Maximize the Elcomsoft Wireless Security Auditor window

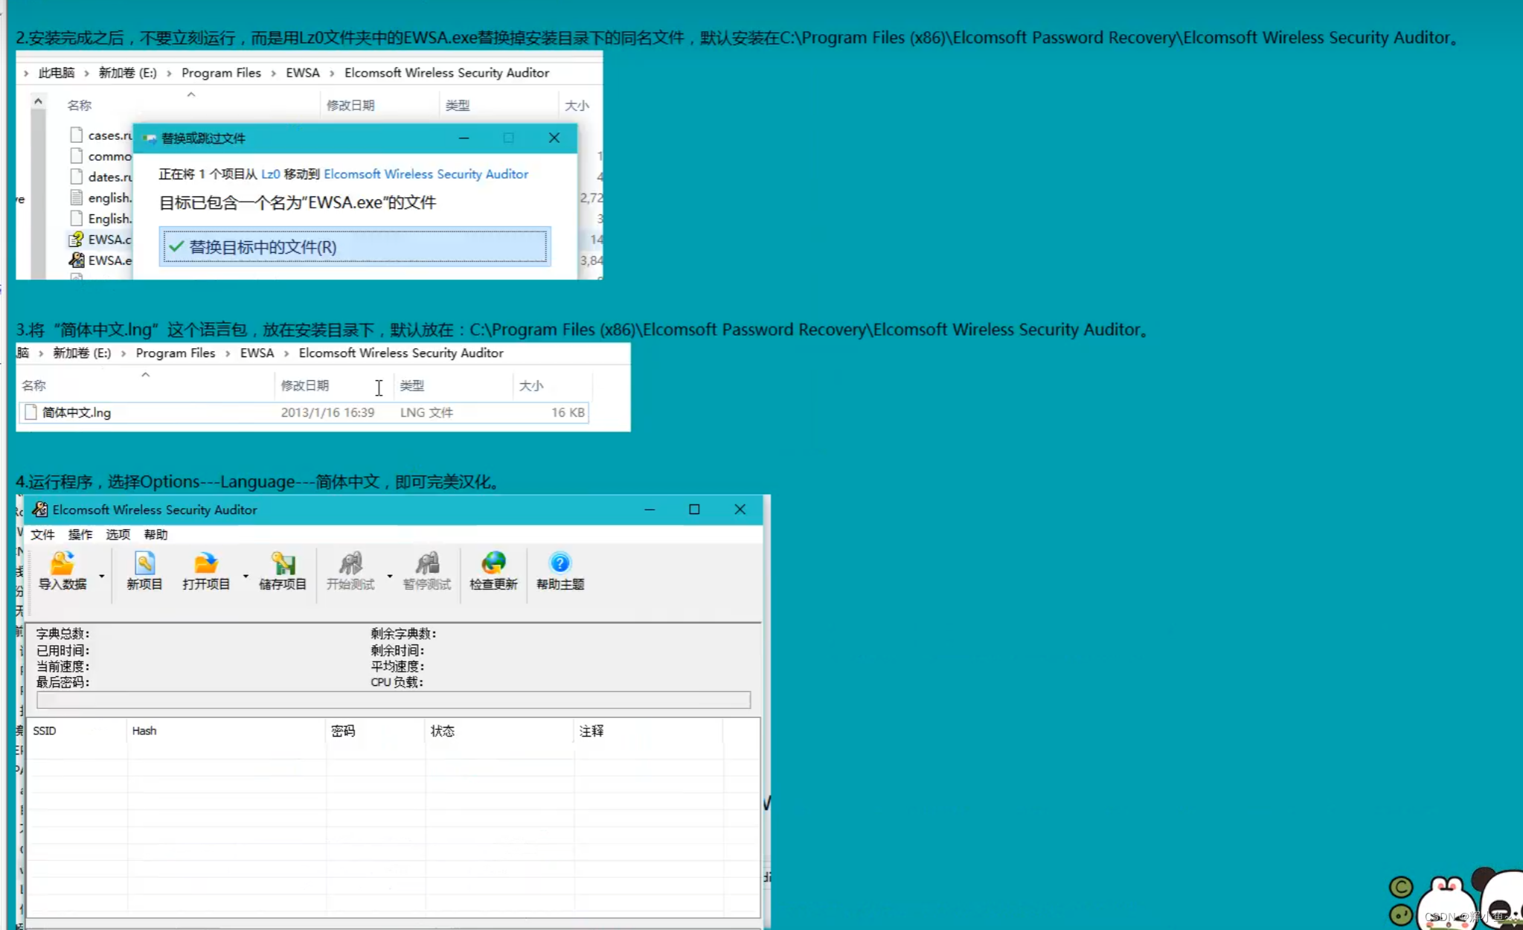click(694, 510)
